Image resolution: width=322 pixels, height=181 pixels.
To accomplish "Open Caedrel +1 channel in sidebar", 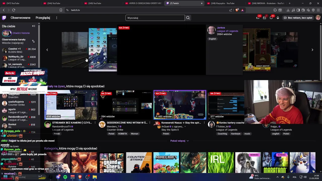I will (x=19, y=50).
